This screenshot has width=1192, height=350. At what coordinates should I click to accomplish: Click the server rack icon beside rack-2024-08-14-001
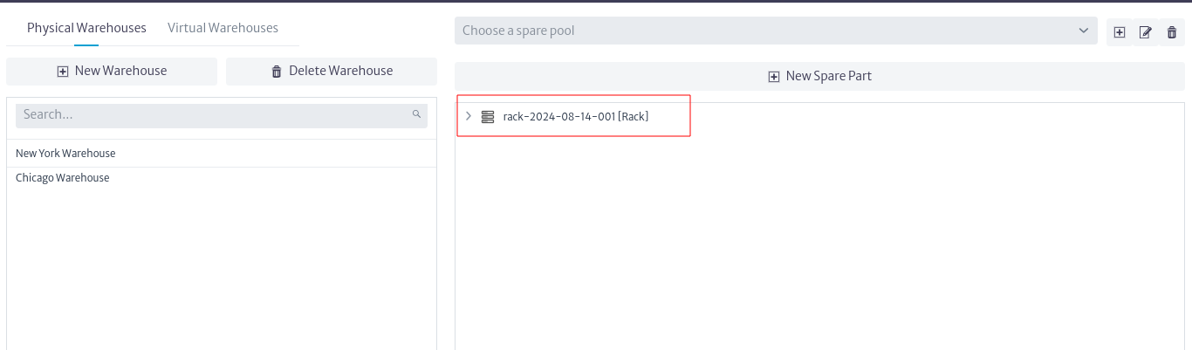pyautogui.click(x=488, y=116)
